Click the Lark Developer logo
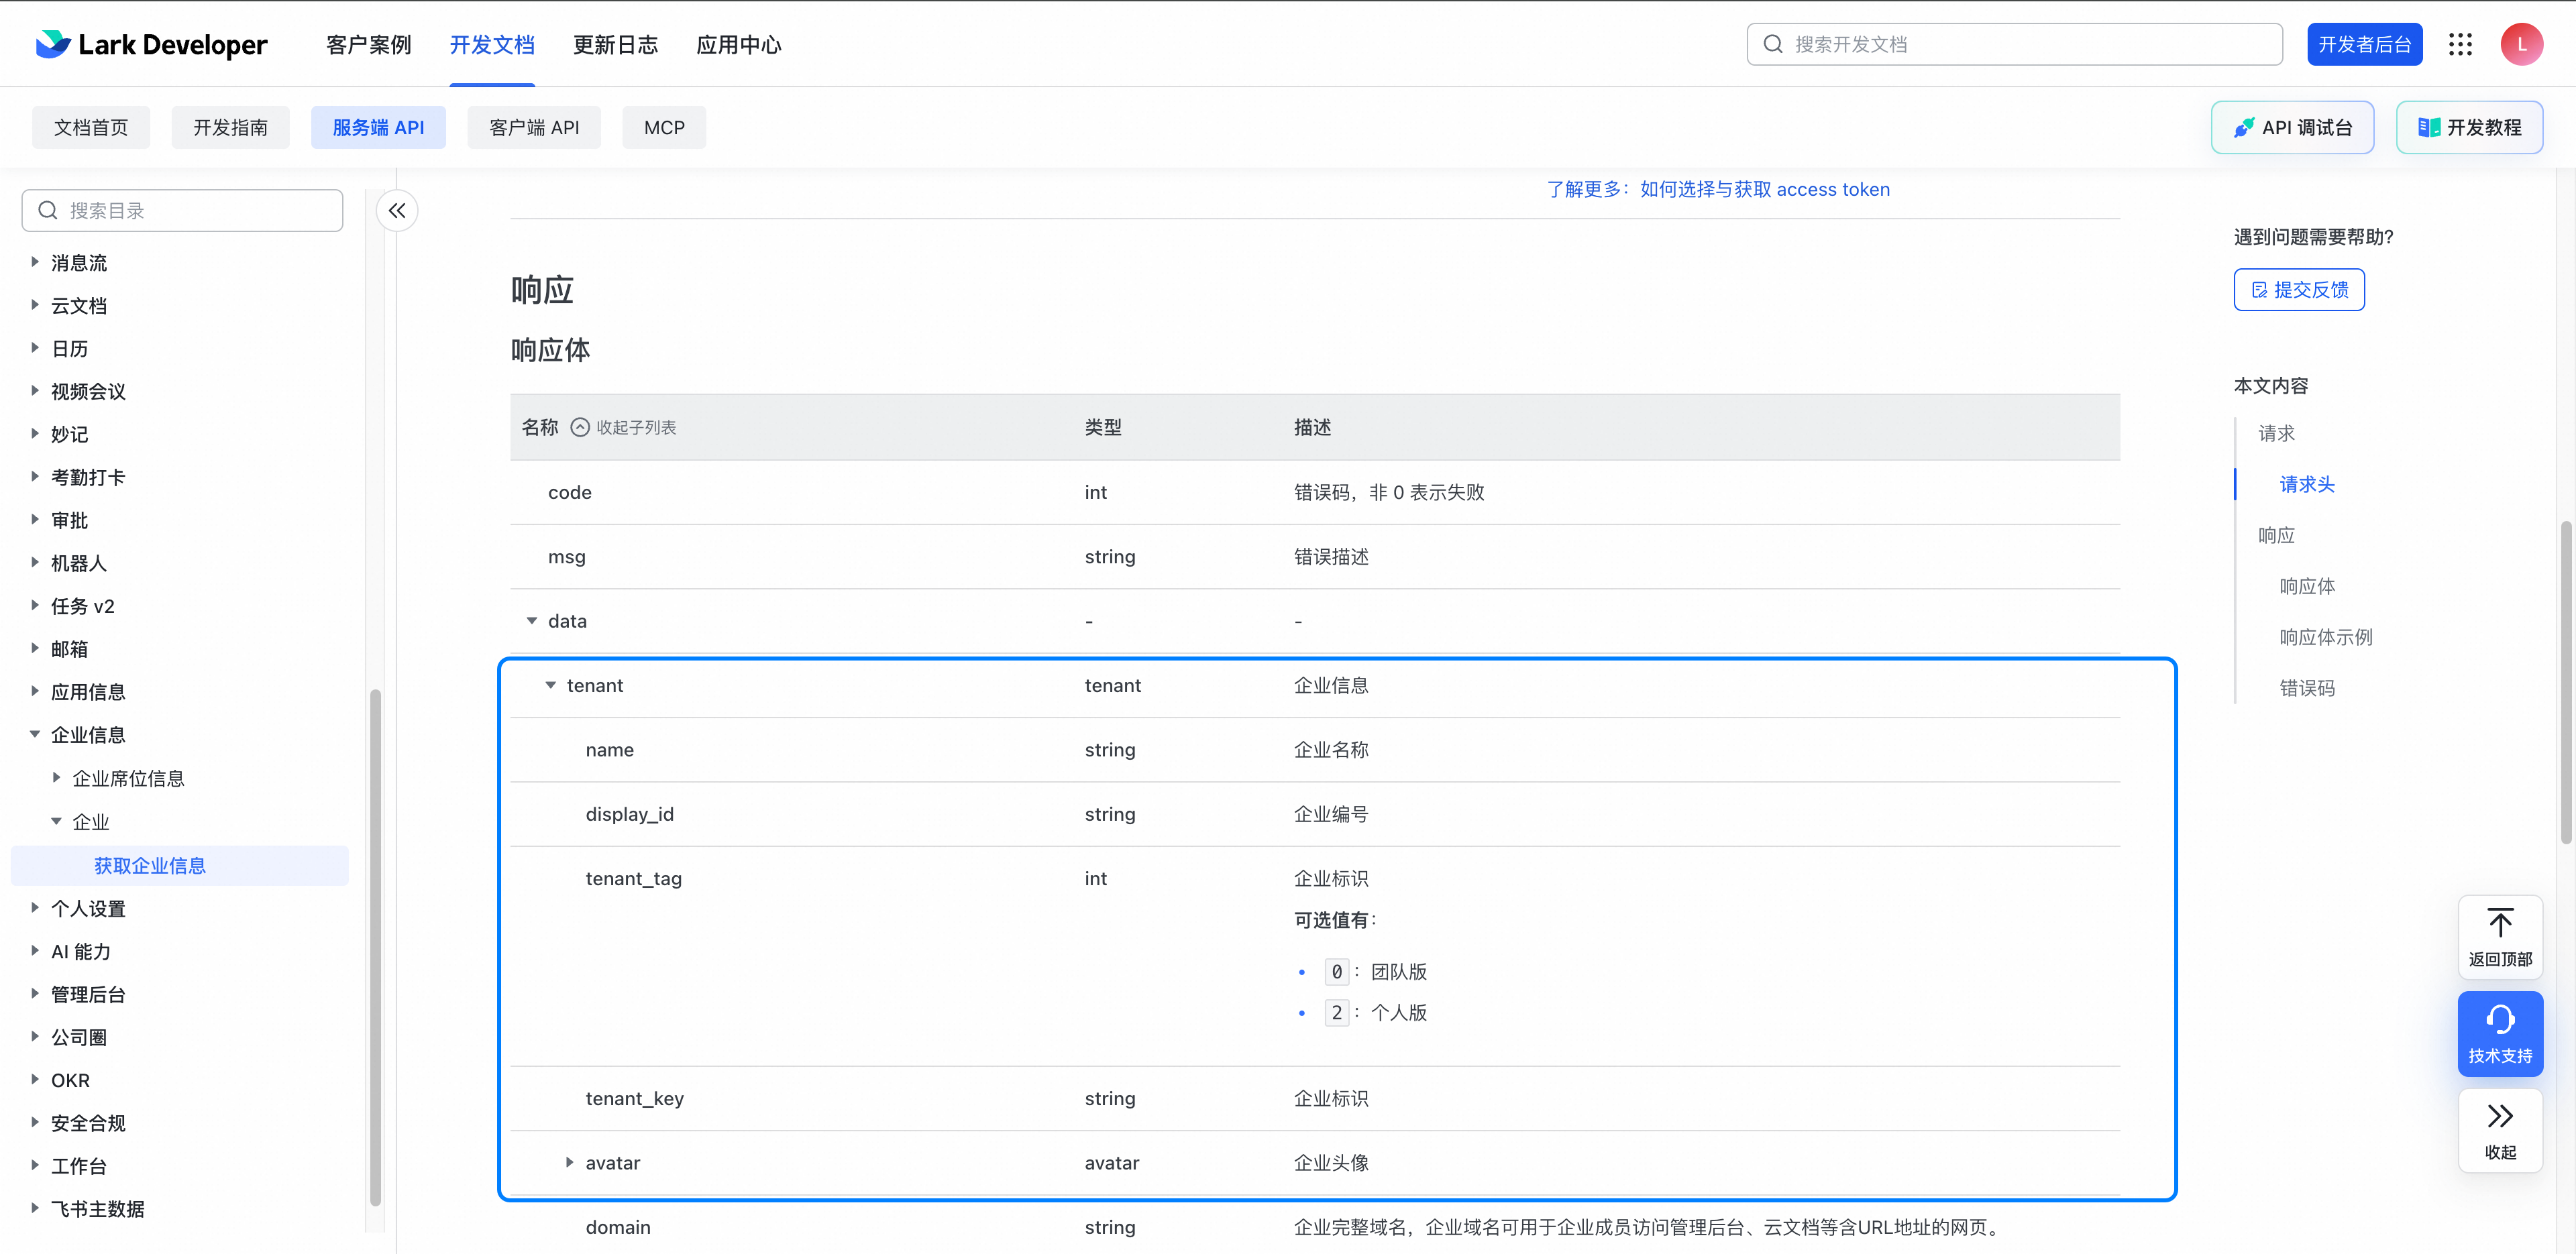This screenshot has width=2576, height=1254. click(x=151, y=45)
